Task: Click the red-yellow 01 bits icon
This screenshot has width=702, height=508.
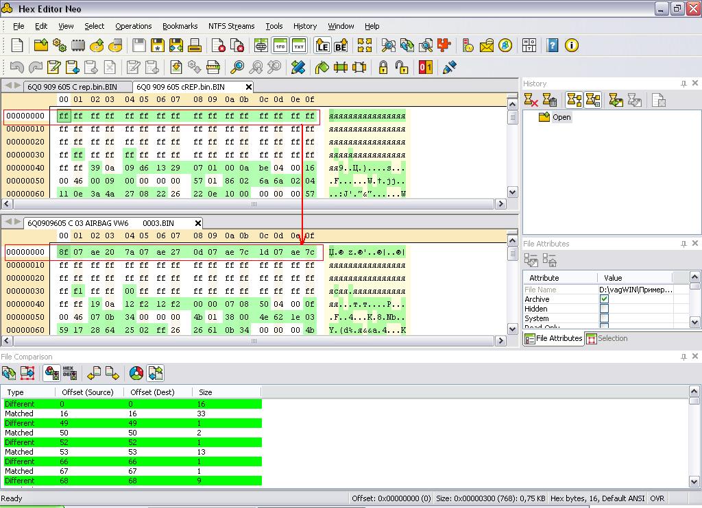Action: (426, 67)
